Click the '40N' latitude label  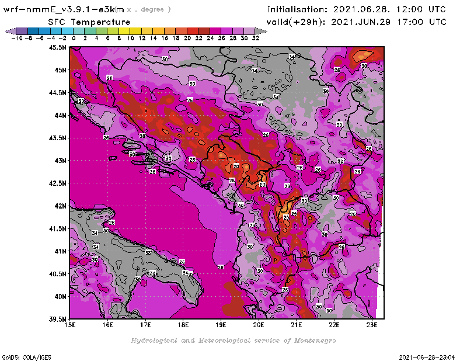(x=61, y=297)
